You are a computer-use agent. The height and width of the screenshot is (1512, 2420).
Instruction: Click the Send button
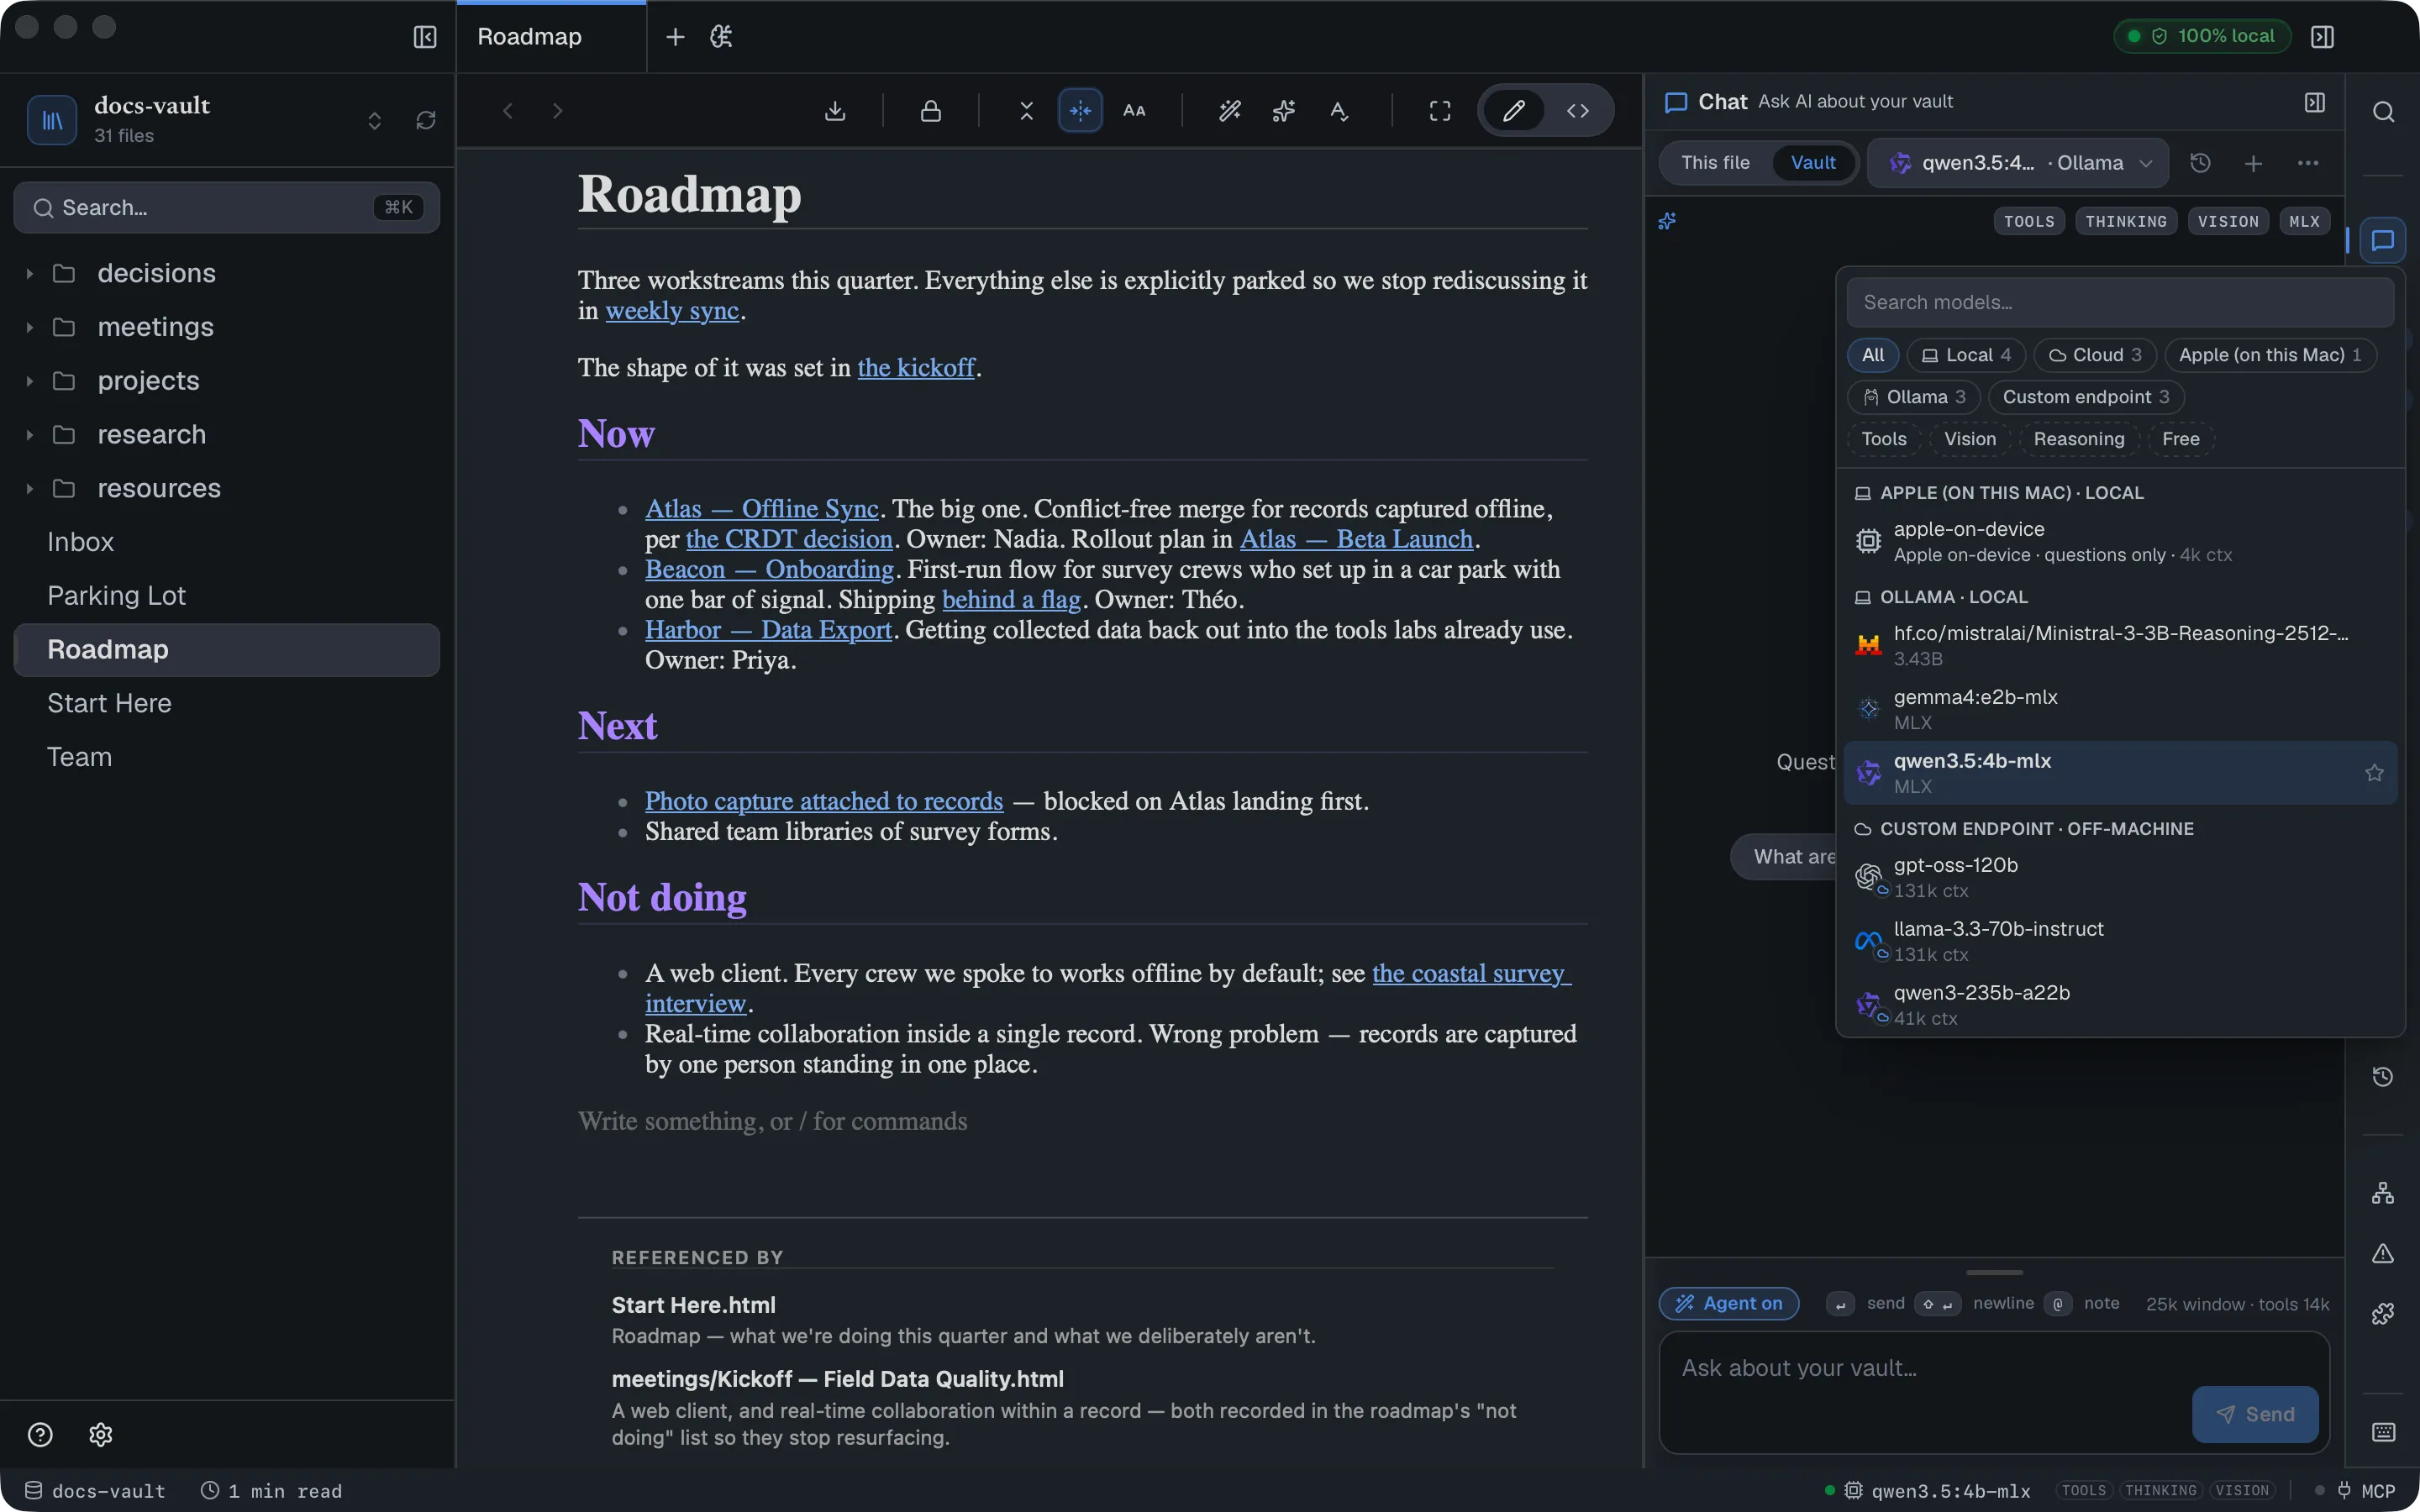tap(2255, 1414)
